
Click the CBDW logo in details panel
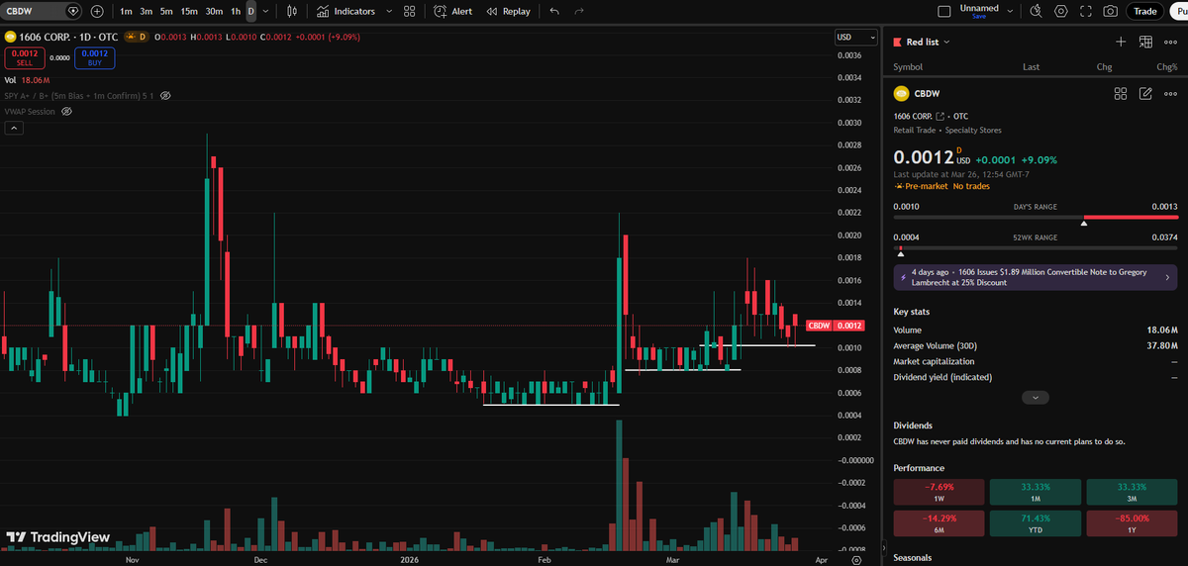click(901, 94)
